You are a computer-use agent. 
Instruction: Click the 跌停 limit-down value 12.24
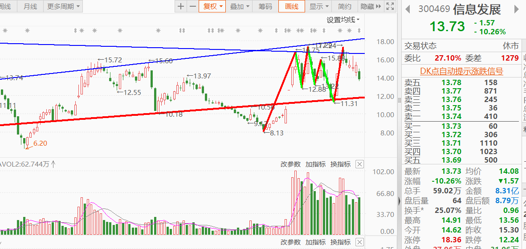pyautogui.click(x=509, y=240)
